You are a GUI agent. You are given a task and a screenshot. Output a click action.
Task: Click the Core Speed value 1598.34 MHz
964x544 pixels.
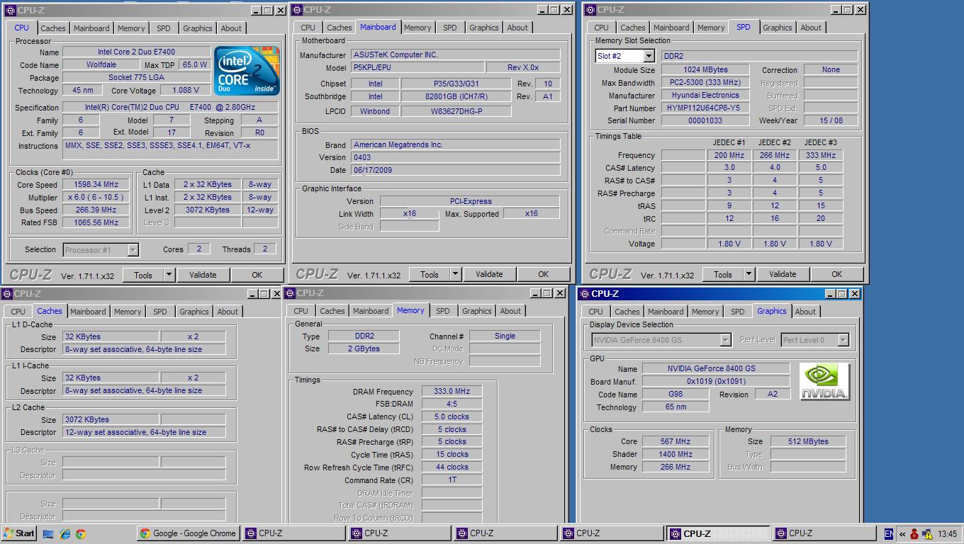pos(96,185)
